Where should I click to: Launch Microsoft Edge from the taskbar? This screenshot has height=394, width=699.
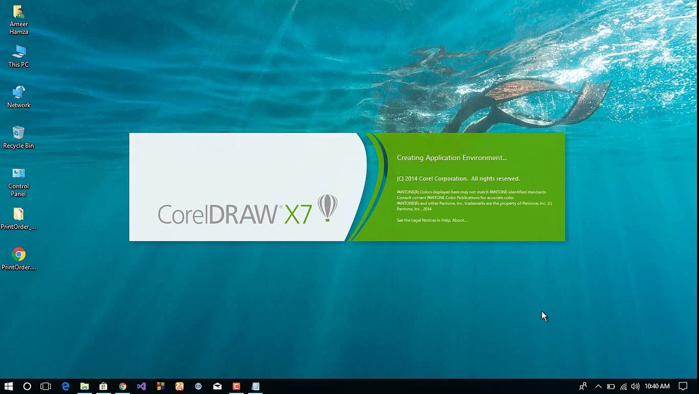tap(66, 386)
